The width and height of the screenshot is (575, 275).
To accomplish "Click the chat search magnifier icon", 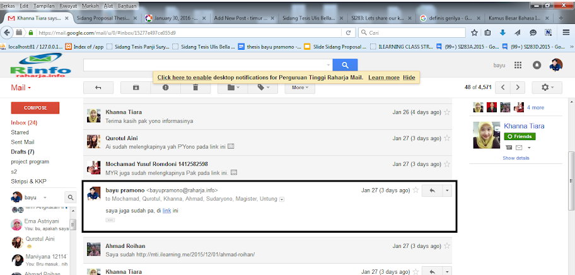I will tap(70, 197).
